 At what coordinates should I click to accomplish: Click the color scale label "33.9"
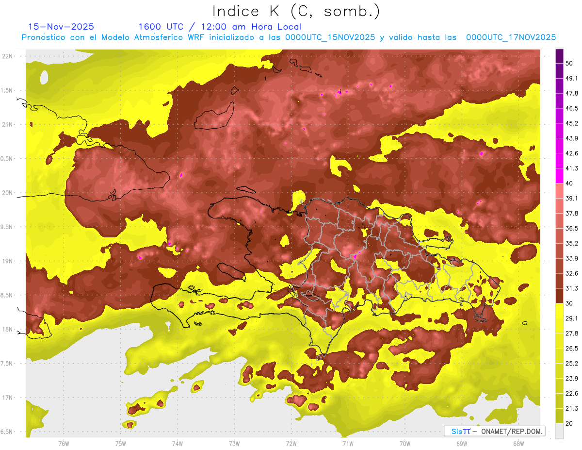(x=572, y=258)
